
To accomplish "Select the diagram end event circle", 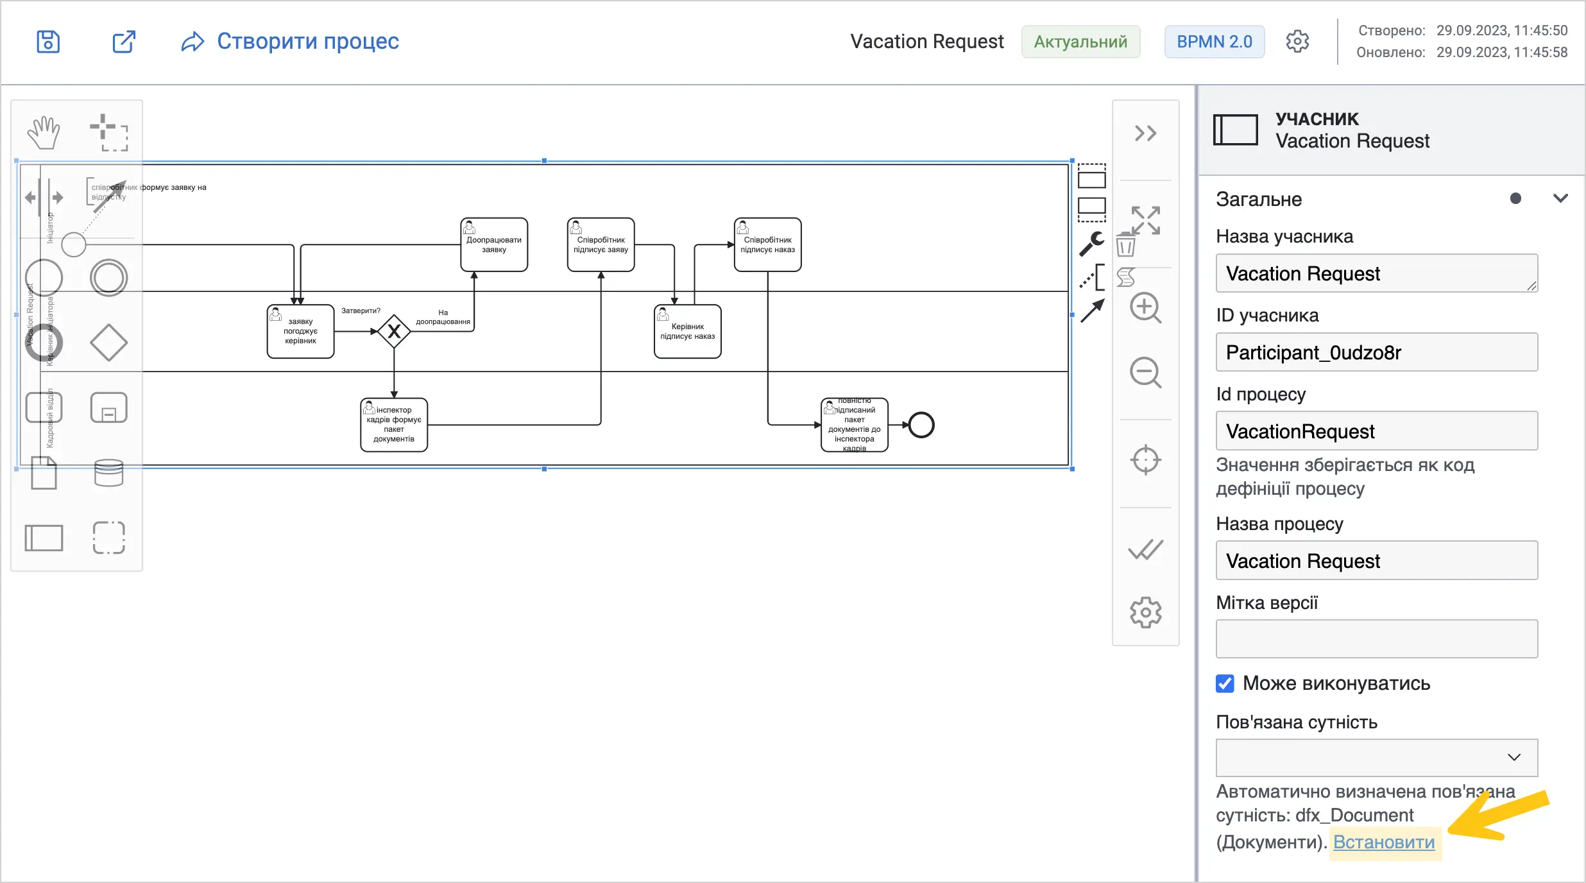I will [921, 425].
